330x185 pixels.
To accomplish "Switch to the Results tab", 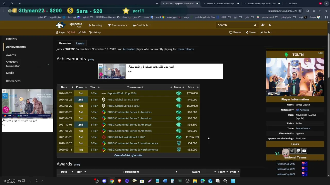I will pos(80,43).
